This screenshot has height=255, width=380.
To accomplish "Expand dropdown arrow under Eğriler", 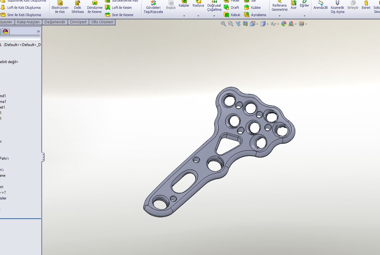I will click(305, 16).
